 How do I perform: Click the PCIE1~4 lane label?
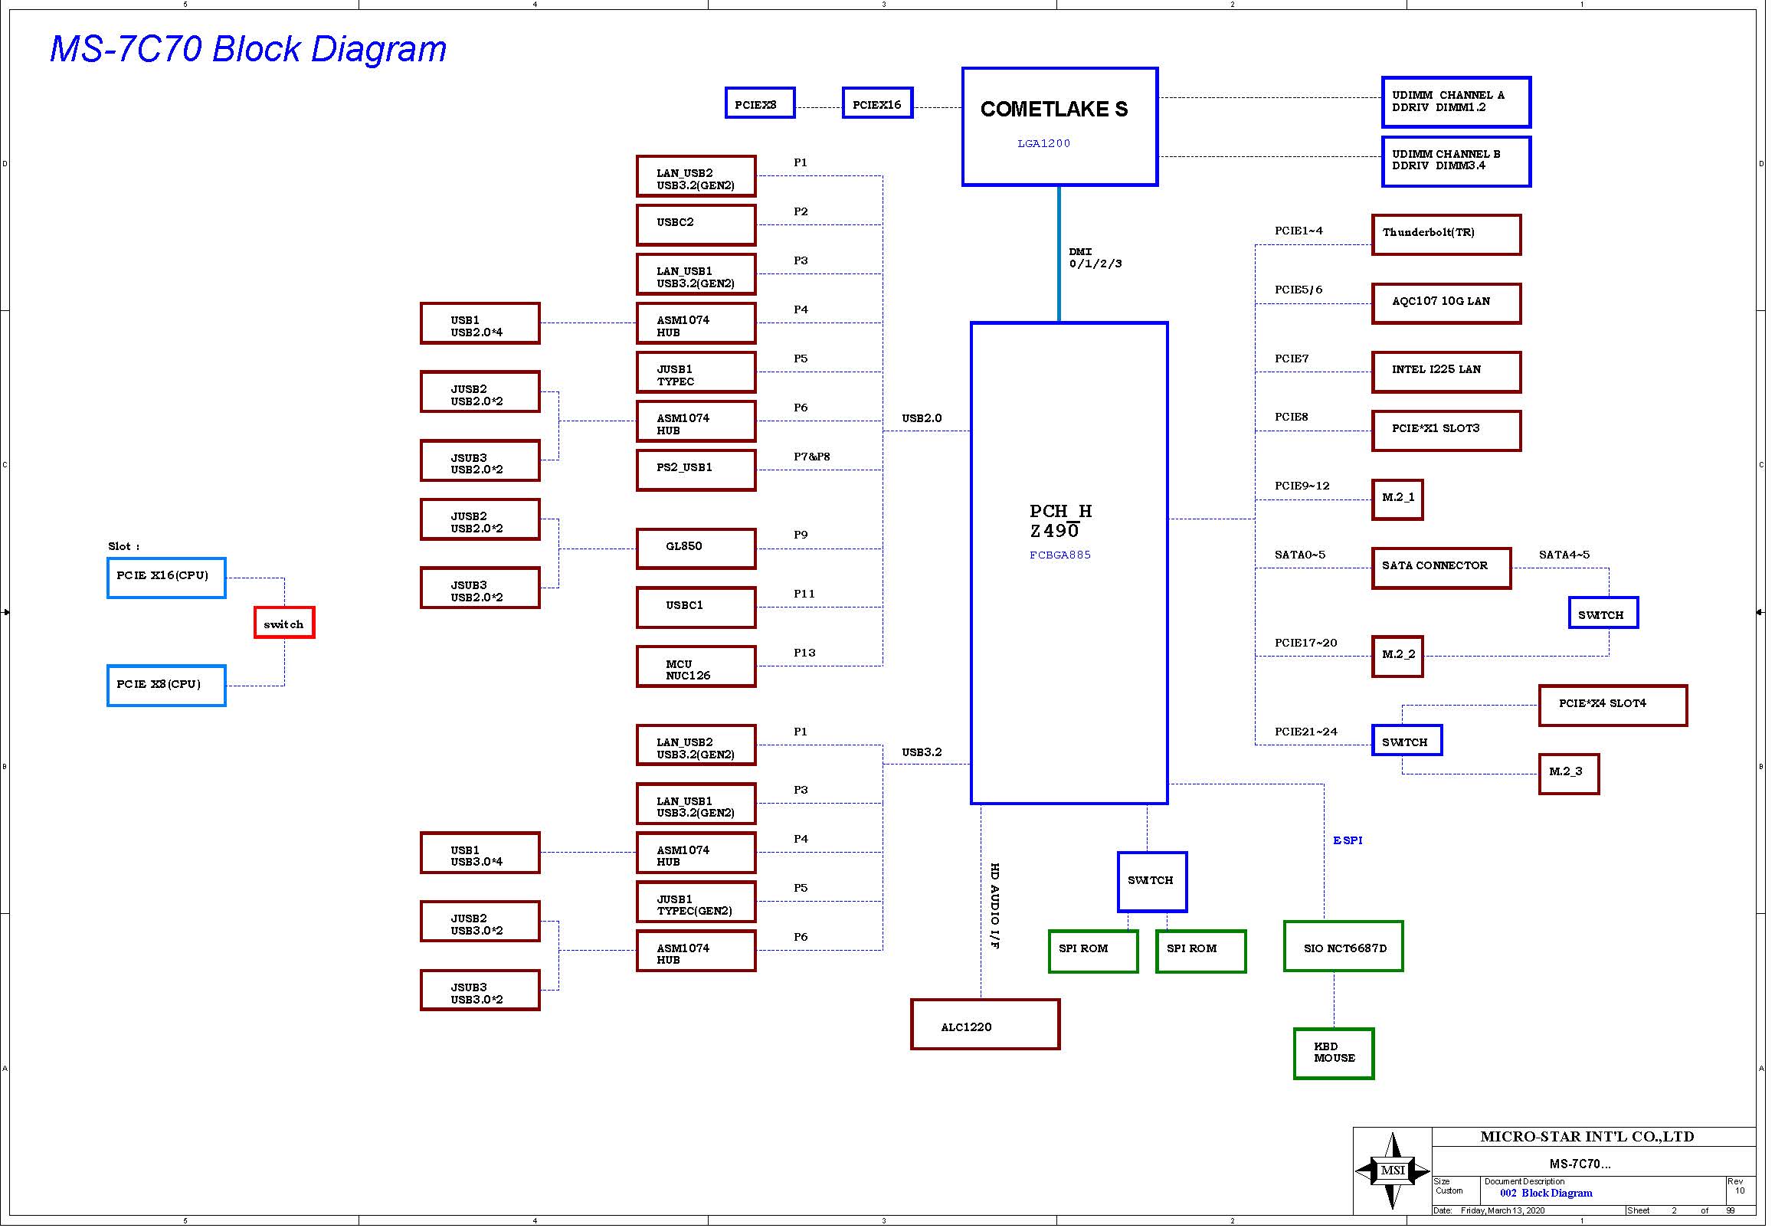pos(1299,230)
